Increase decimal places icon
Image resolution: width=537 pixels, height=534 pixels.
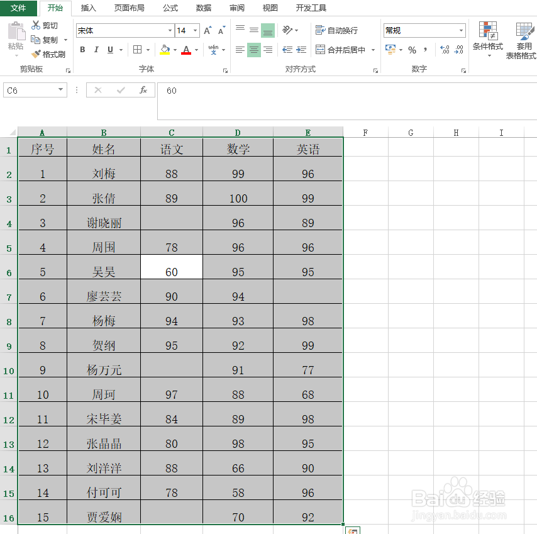(x=445, y=50)
